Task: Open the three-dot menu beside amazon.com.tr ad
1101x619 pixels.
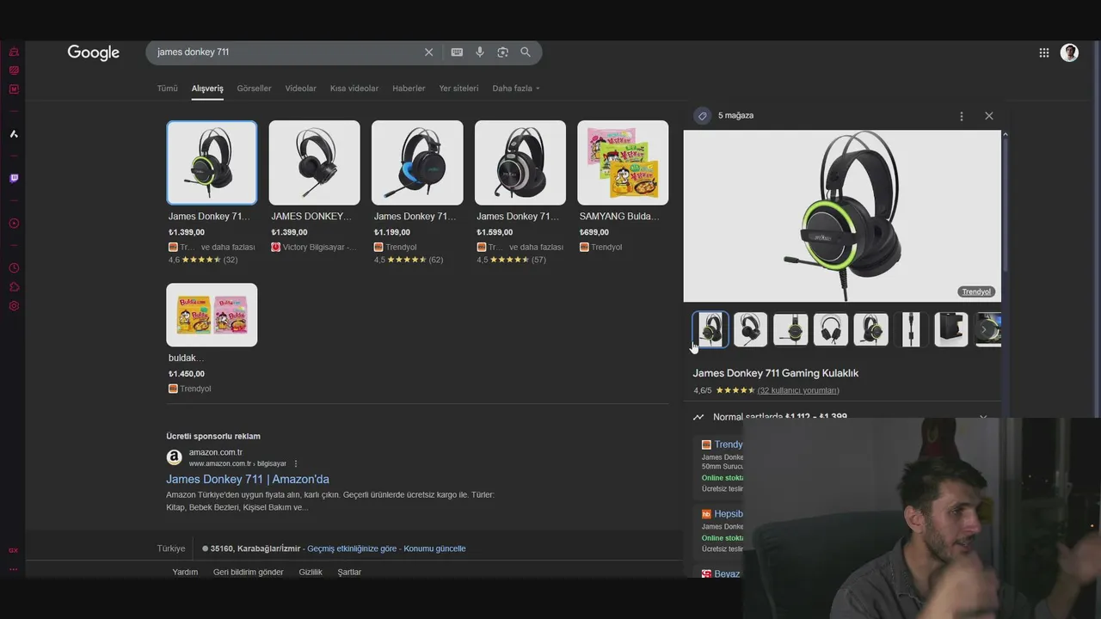Action: click(x=296, y=463)
